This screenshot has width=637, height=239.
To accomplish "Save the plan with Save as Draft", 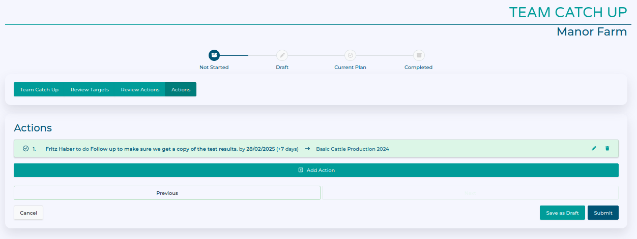I will pyautogui.click(x=562, y=213).
